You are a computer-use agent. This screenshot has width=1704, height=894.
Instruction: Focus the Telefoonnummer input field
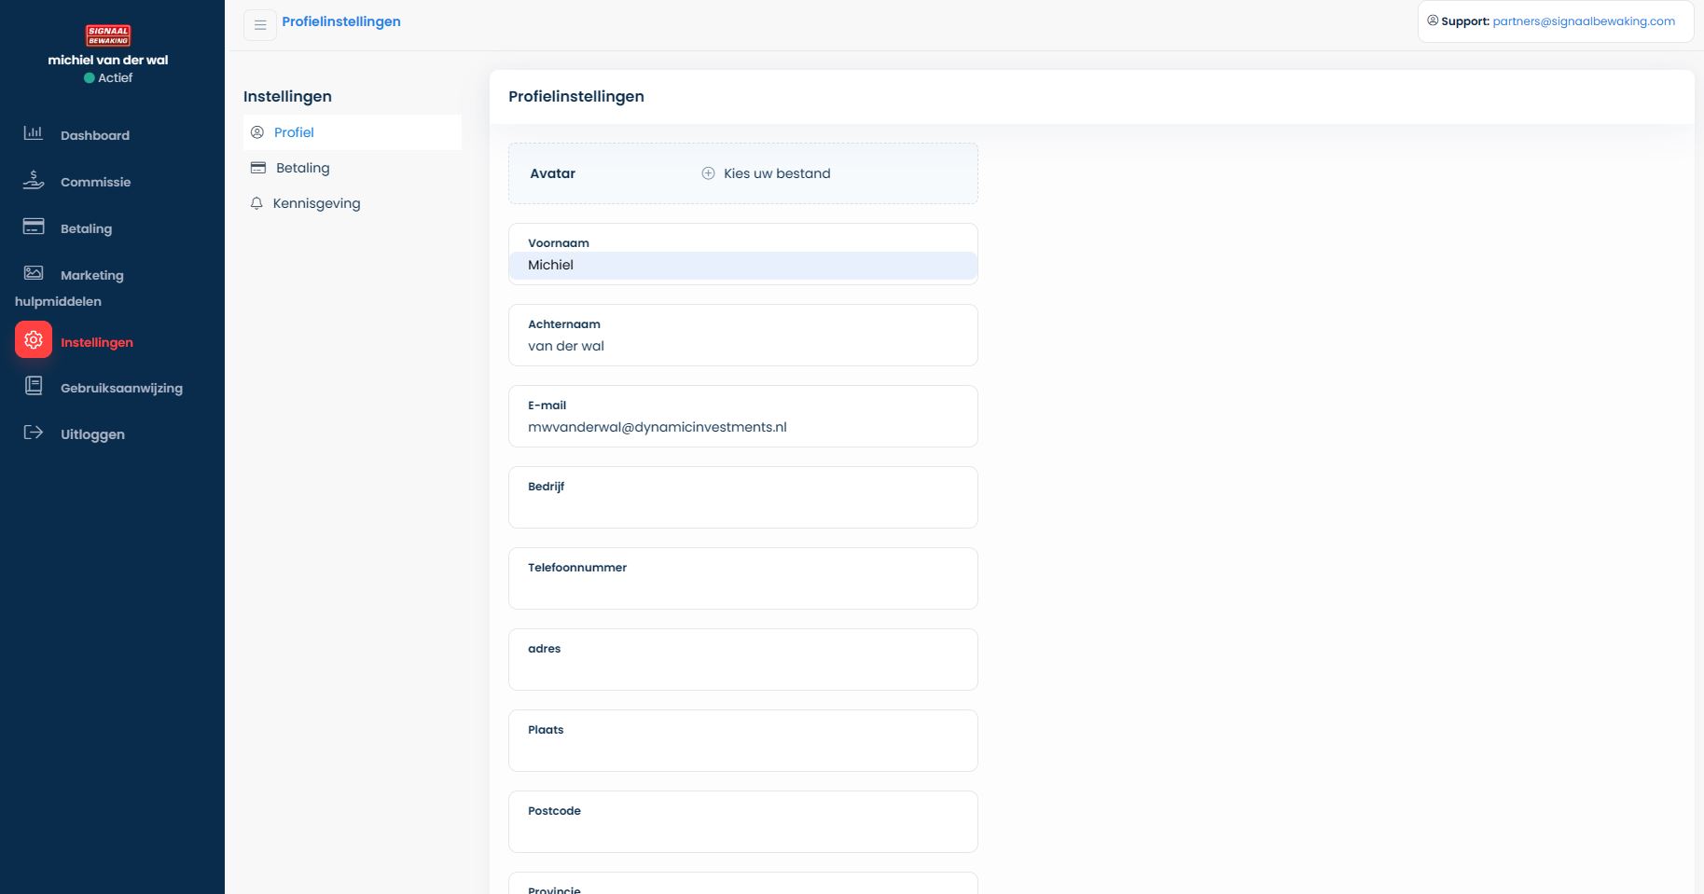pyautogui.click(x=742, y=589)
